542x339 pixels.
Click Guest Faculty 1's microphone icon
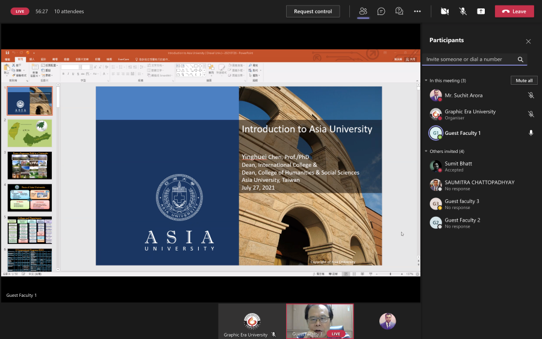tap(531, 133)
